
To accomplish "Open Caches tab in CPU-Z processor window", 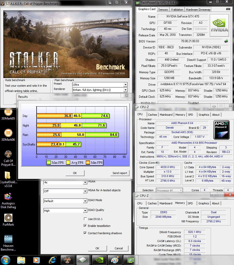I will [x=152, y=115].
